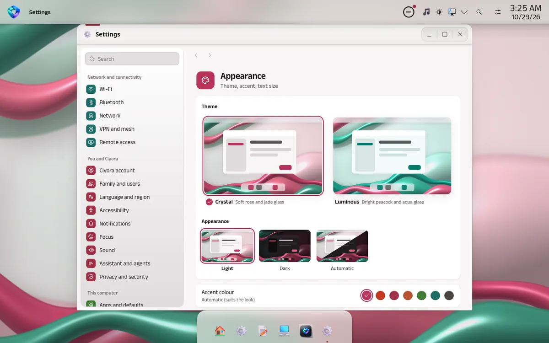This screenshot has width=549, height=343.
Task: Open Apps and defaults in sidebar
Action: (132, 305)
